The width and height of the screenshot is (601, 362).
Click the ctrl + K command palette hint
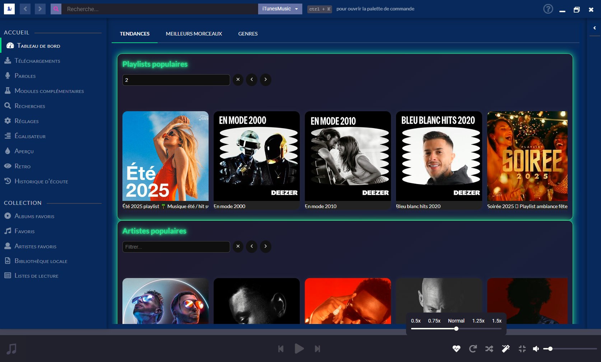point(320,9)
